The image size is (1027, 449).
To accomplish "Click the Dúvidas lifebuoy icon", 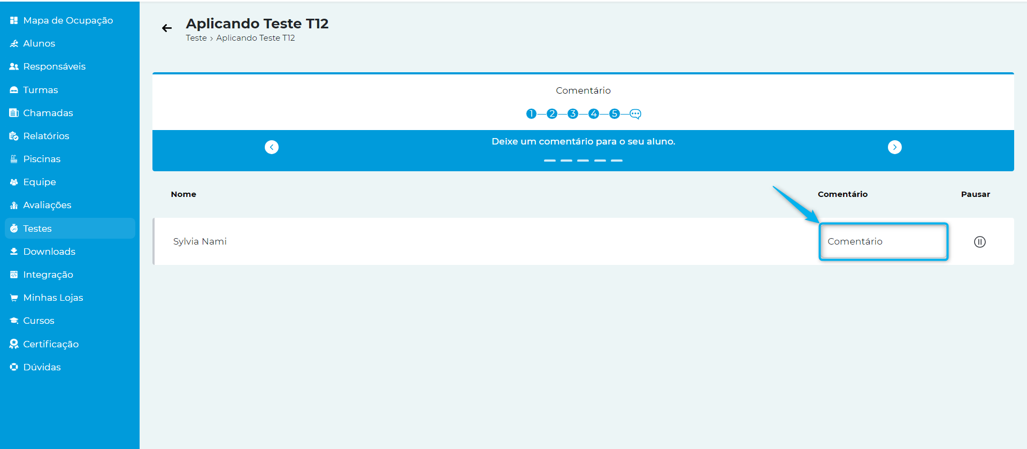I will pyautogui.click(x=14, y=367).
